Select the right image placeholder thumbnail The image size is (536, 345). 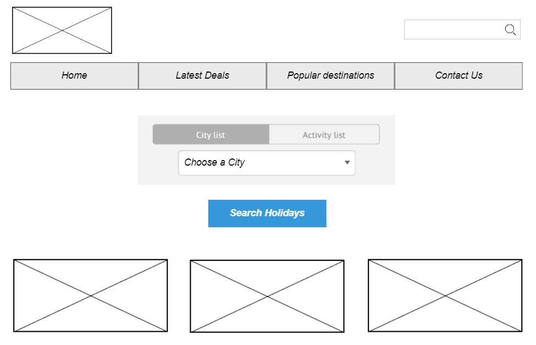point(445,295)
